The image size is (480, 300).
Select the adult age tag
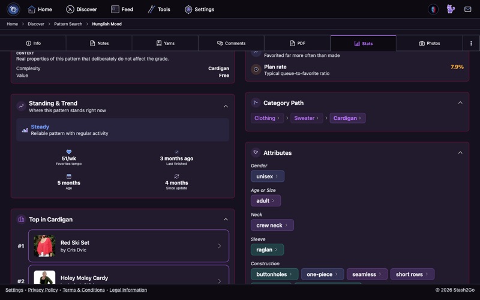tap(266, 201)
